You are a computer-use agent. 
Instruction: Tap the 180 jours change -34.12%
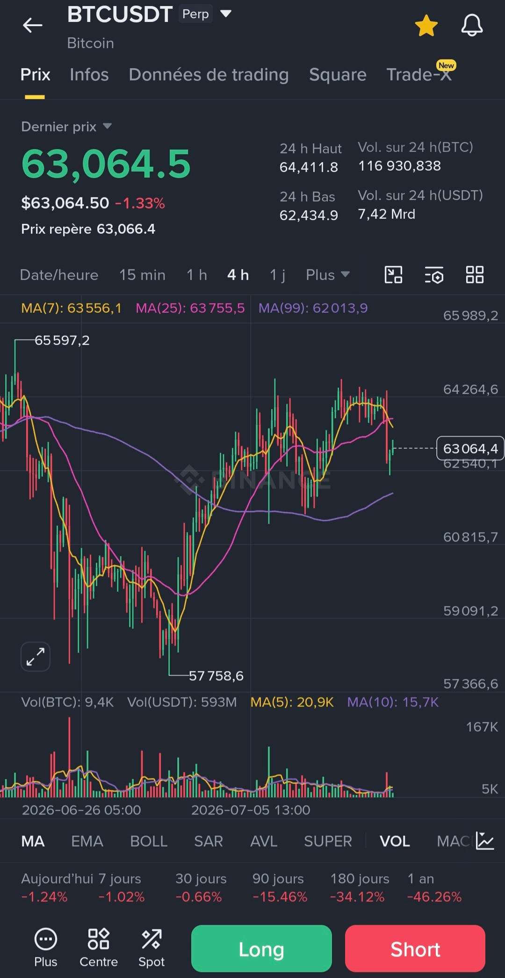point(357,897)
